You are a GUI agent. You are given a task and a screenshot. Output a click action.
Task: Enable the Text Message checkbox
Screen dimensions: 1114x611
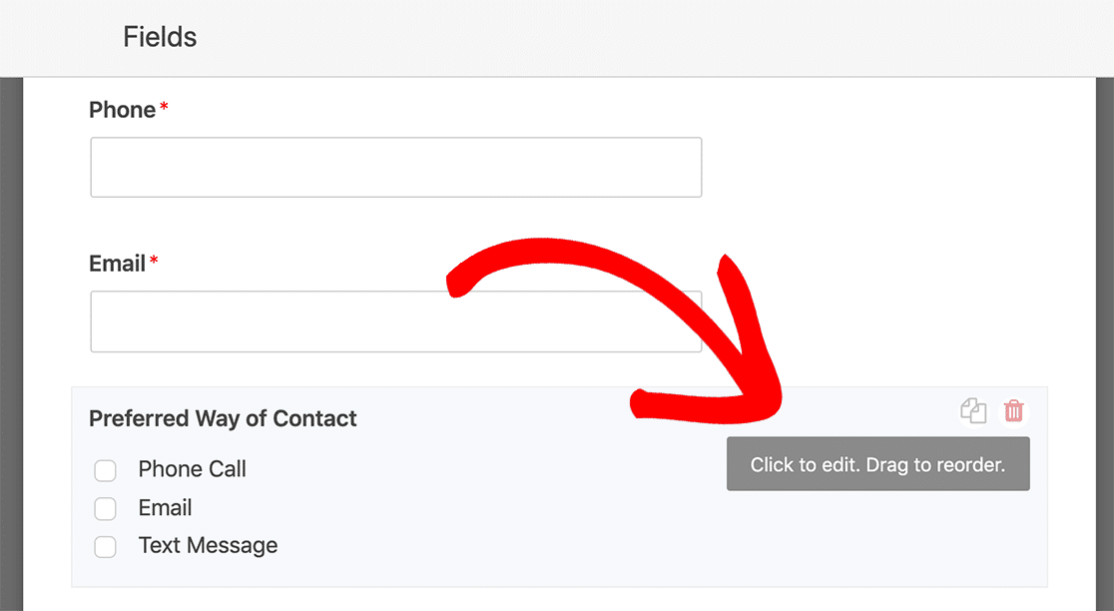(105, 547)
